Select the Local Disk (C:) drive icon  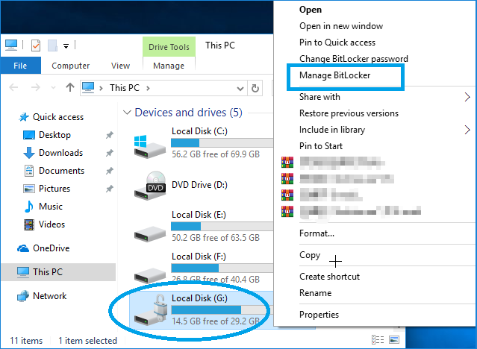(150, 146)
